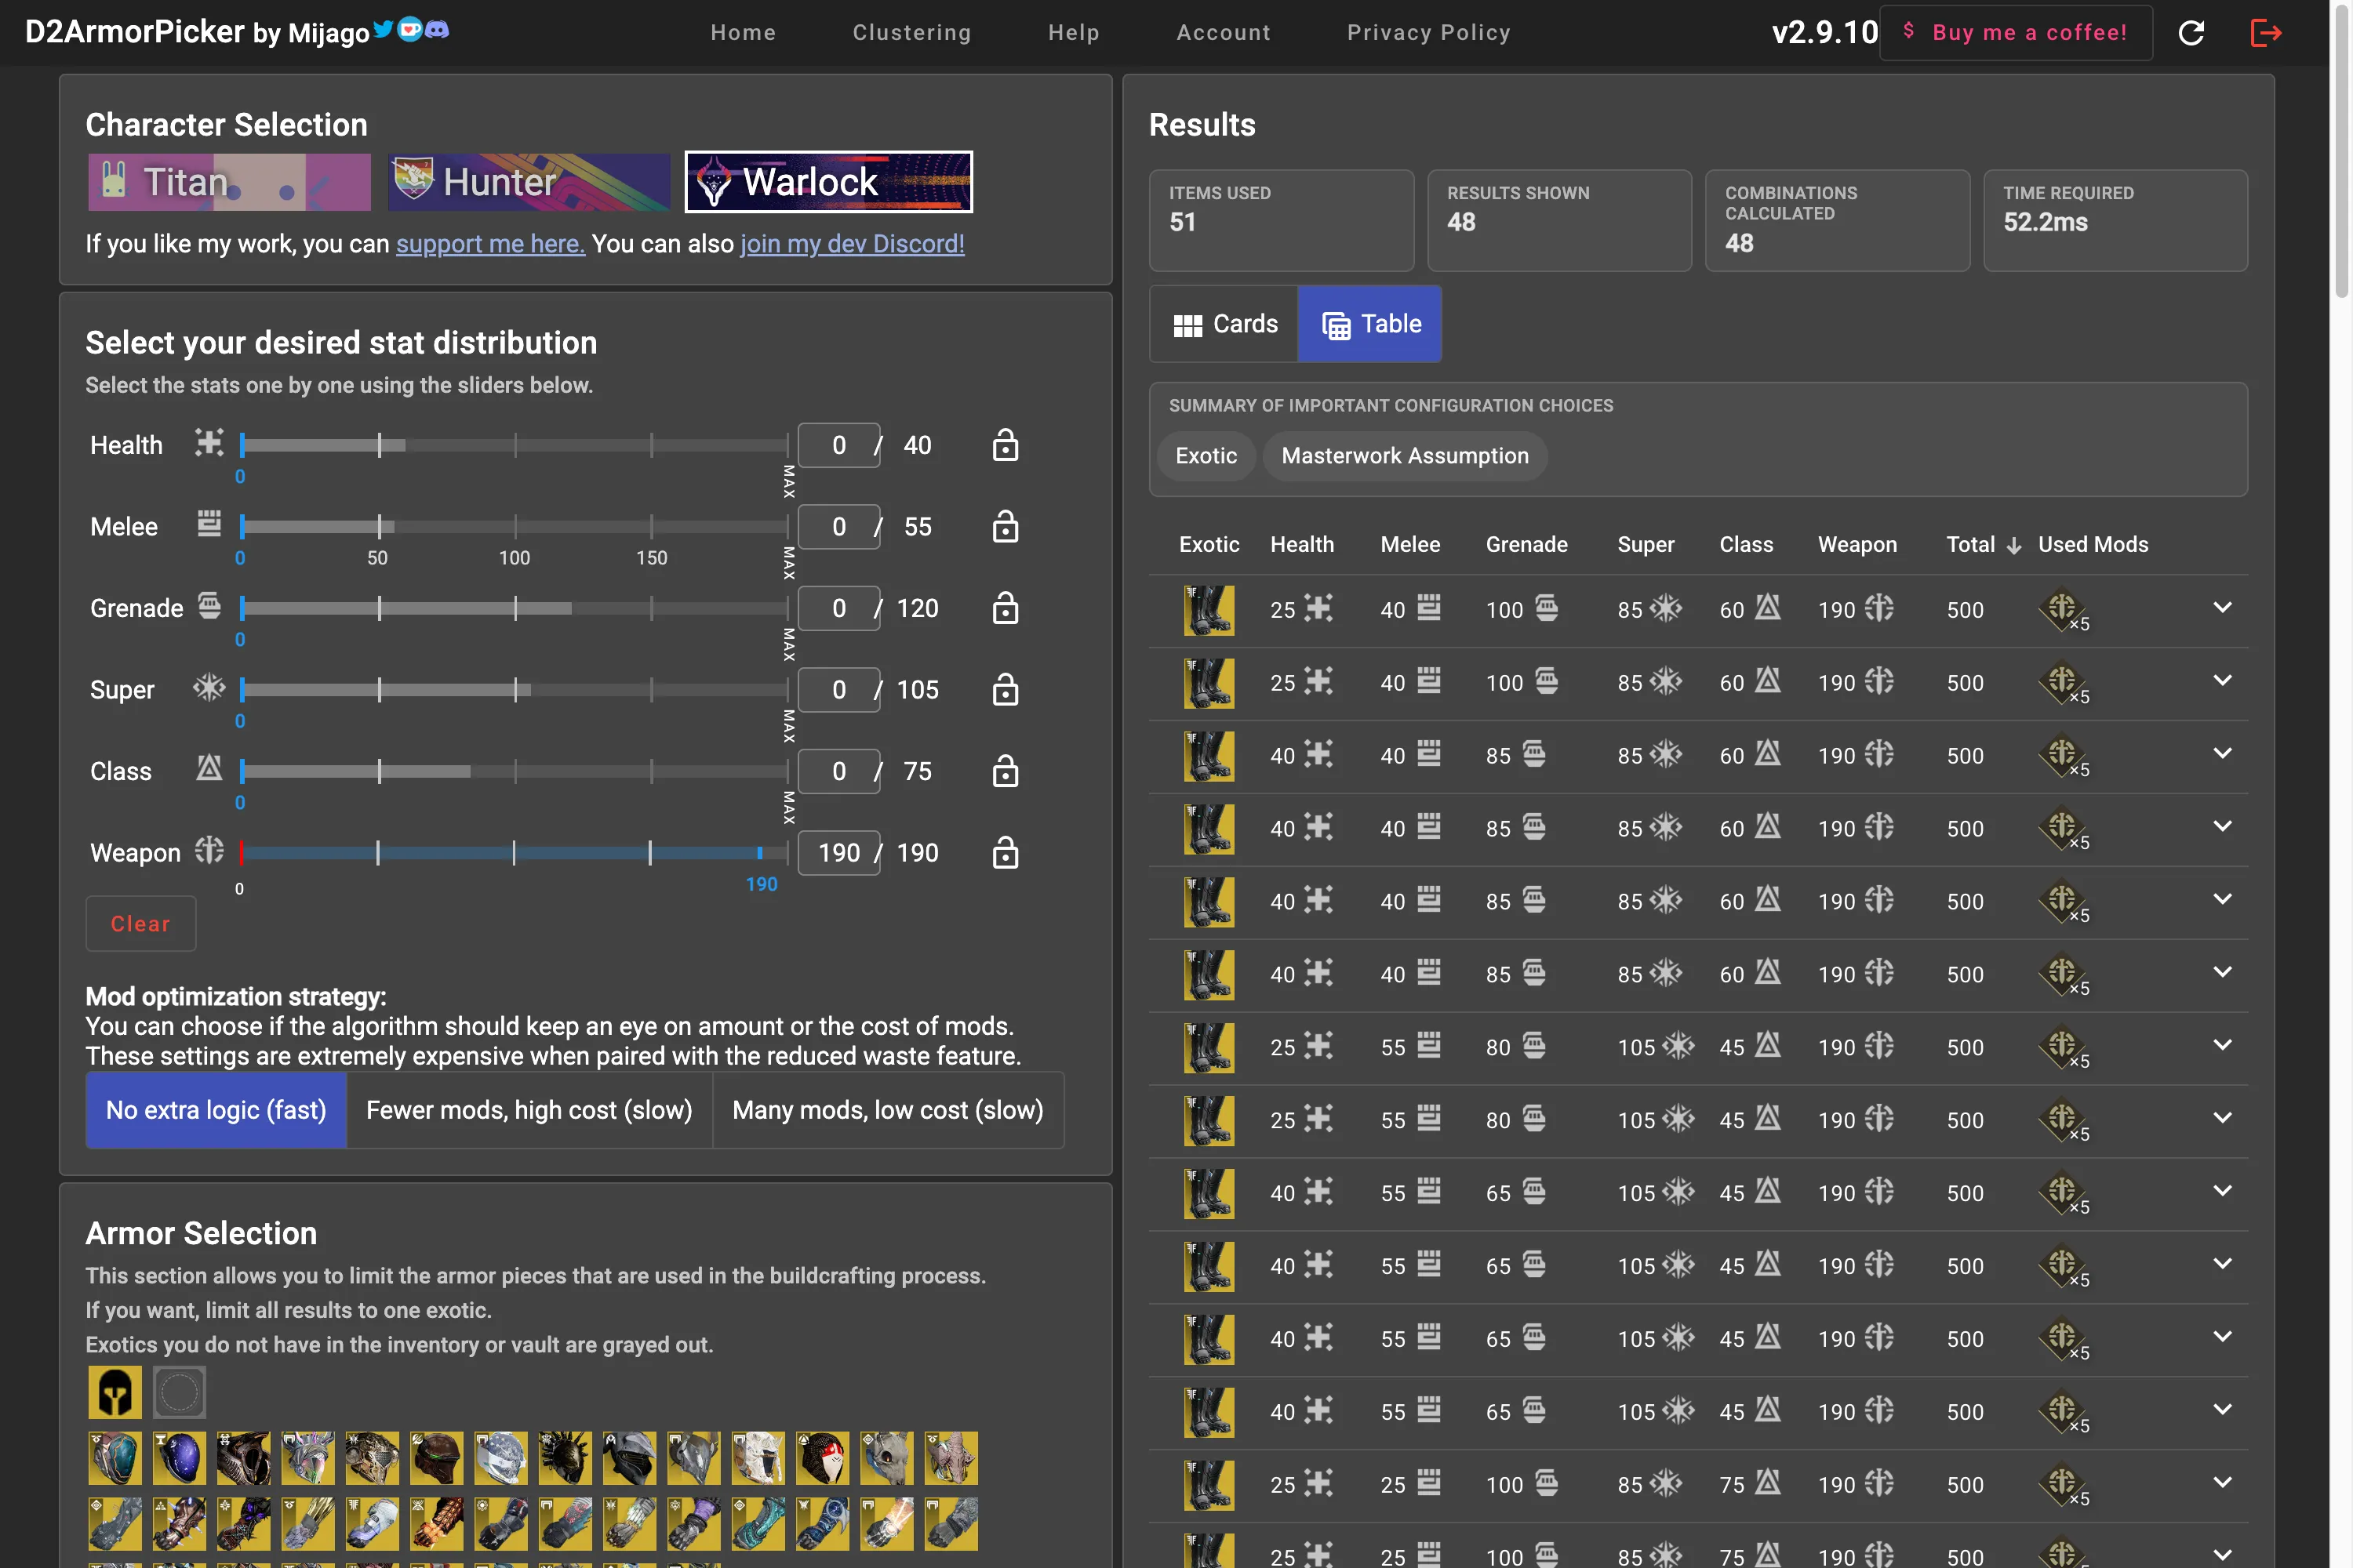Choose the white hood red-face exotic helmet
The image size is (2353, 1568).
coord(822,1458)
